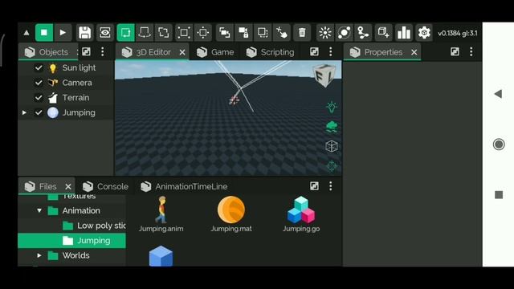The image size is (514, 289).
Task: Open the Objects panel three-dot menu
Action: pos(103,51)
